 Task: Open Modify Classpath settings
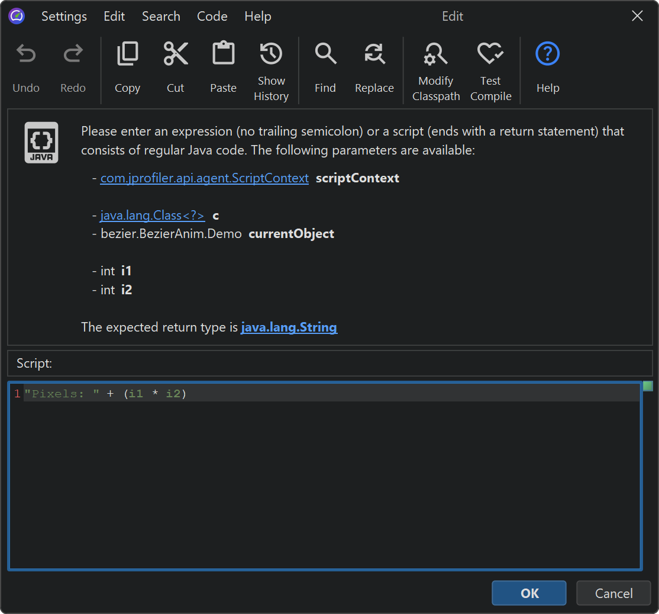point(436,55)
